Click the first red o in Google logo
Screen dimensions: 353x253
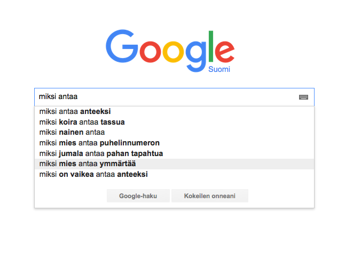tap(150, 52)
